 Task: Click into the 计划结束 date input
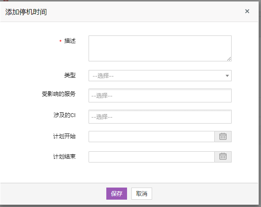[x=151, y=156]
